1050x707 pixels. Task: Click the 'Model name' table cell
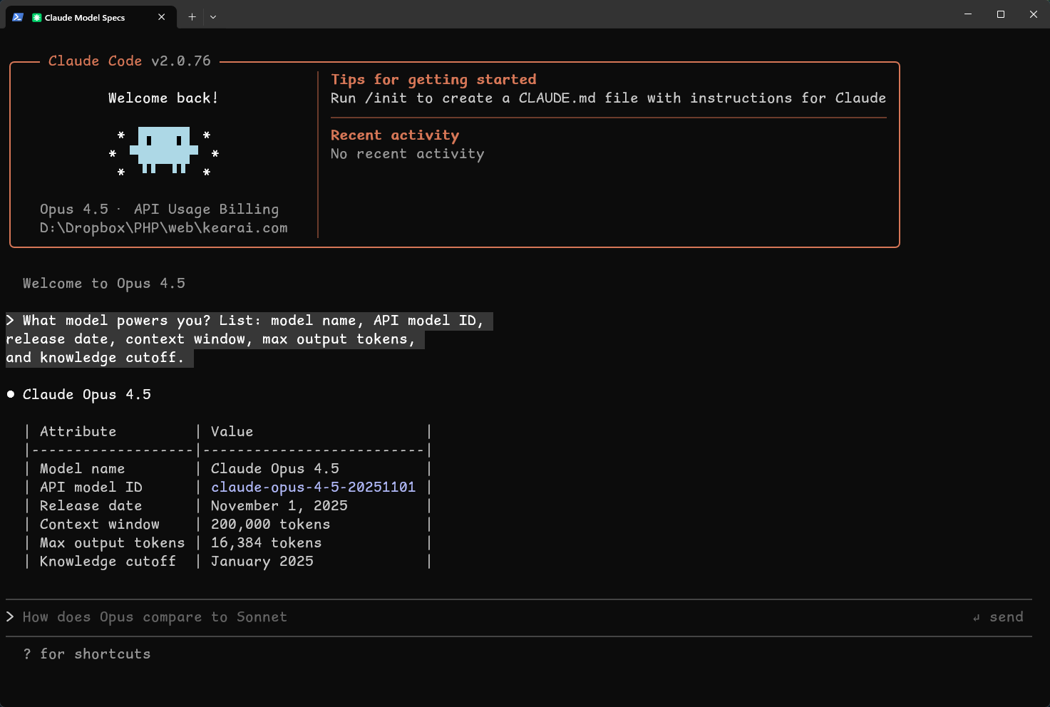pyautogui.click(x=82, y=469)
